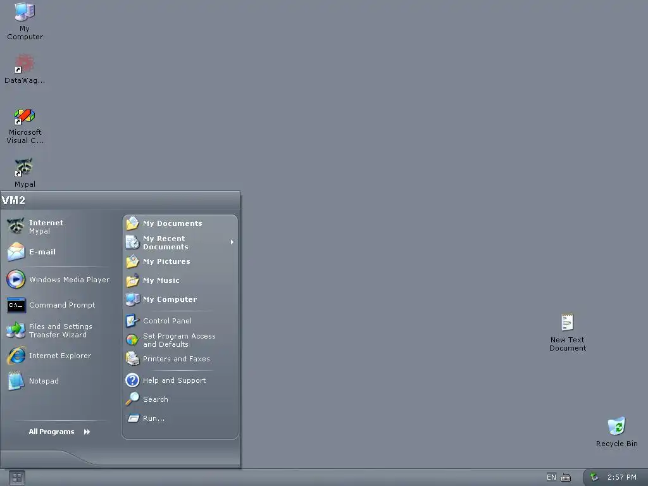Click the Files and Settings Transfer Wizard icon

click(x=16, y=330)
